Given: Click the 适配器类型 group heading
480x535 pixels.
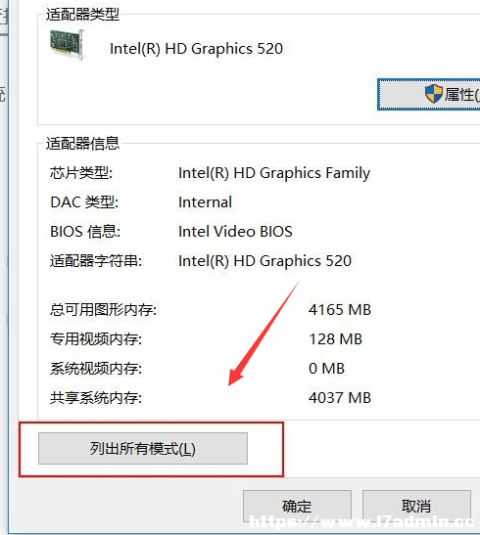Looking at the screenshot, I should click(82, 14).
